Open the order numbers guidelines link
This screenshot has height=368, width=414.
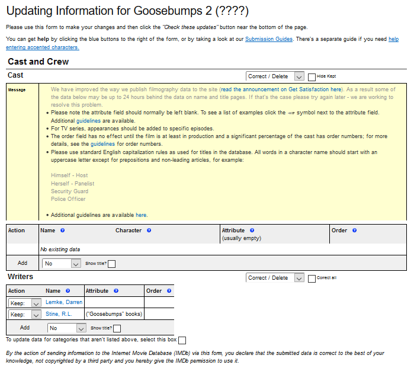tap(102, 144)
